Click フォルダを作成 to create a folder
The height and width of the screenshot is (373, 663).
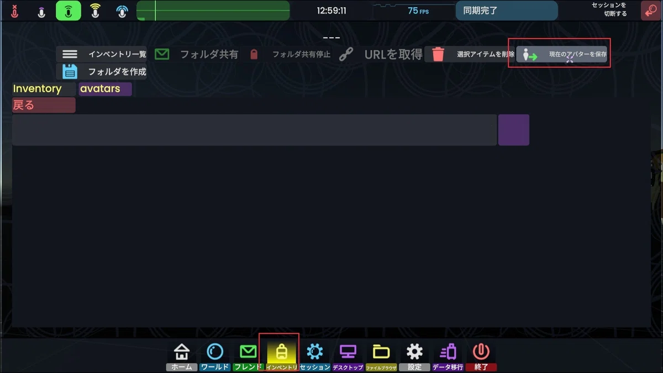(x=117, y=72)
